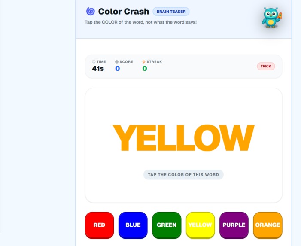This screenshot has height=246, width=301.
Task: Click the 'Tap the COLOR of the word' subtitle
Action: tap(141, 22)
